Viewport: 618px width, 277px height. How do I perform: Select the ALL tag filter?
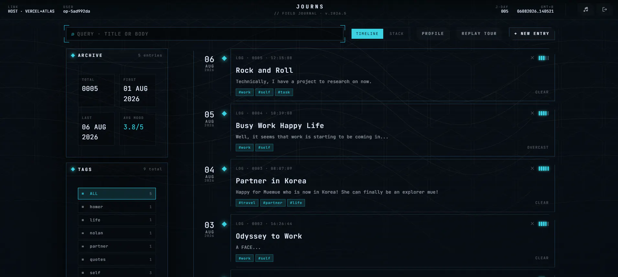[x=117, y=194]
